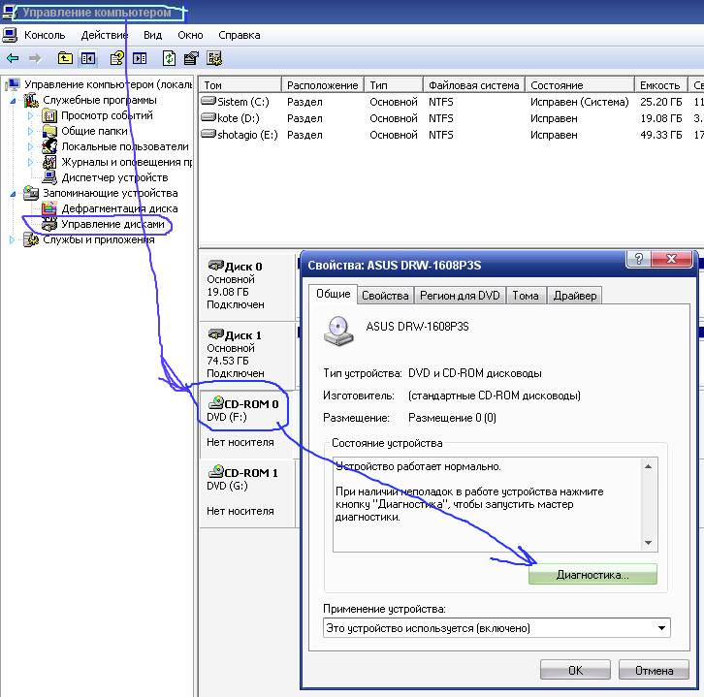Click the Том column header
Image resolution: width=704 pixels, height=697 pixels.
click(240, 85)
